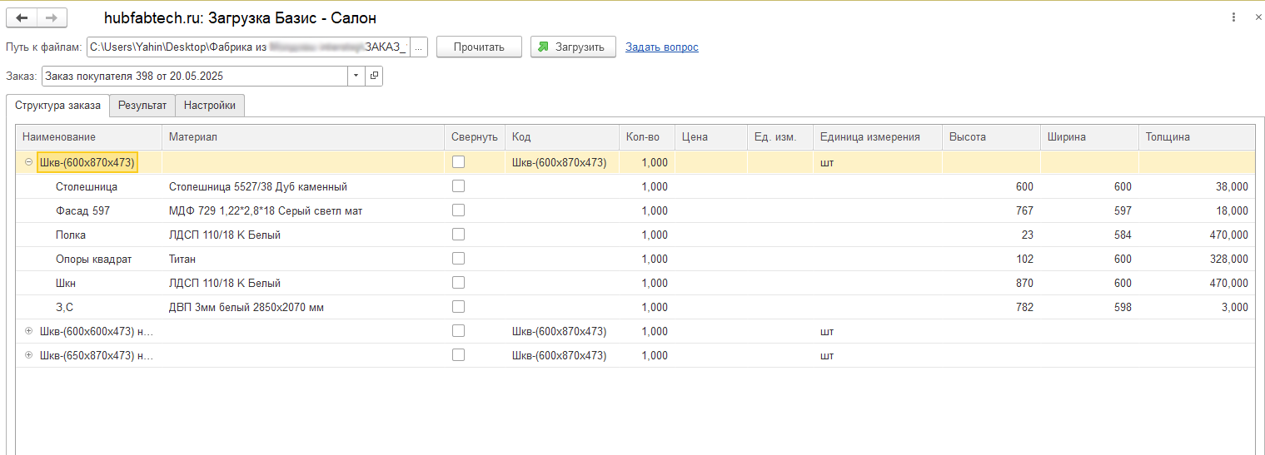
Task: Collapse the Шкв-(600x870x473) tree node
Action: pyautogui.click(x=28, y=163)
